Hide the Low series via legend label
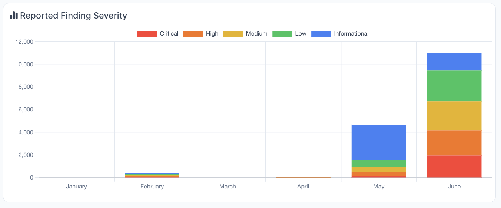This screenshot has width=501, height=208. pos(301,34)
